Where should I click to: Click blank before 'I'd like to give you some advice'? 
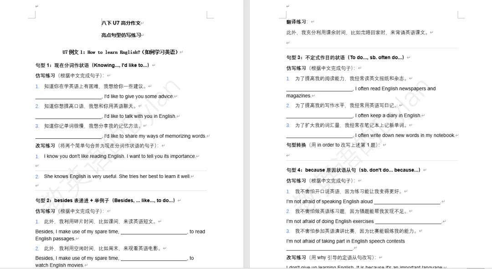click(x=68, y=96)
